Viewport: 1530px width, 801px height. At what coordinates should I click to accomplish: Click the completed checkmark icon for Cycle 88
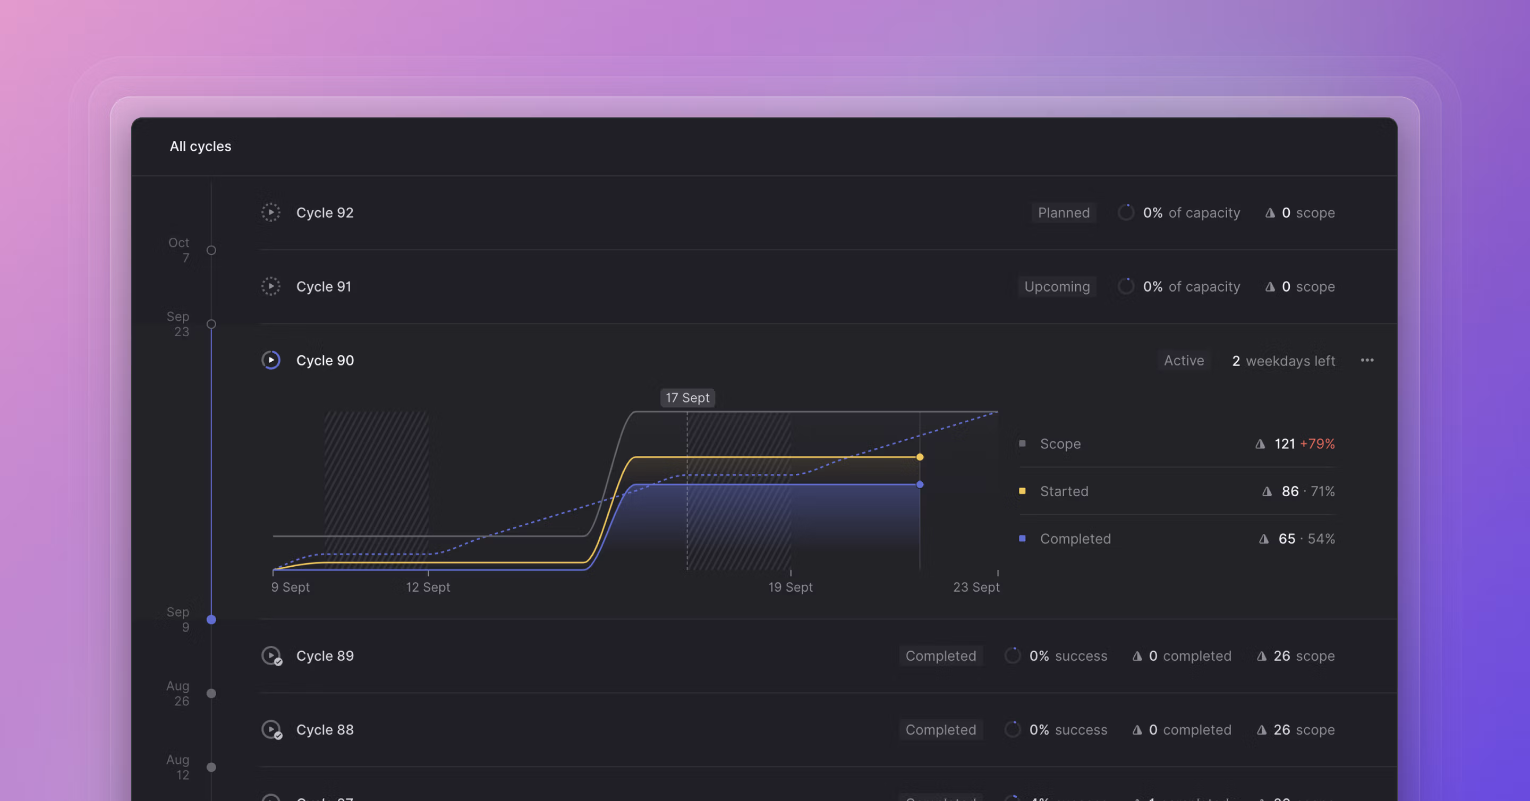coord(271,730)
